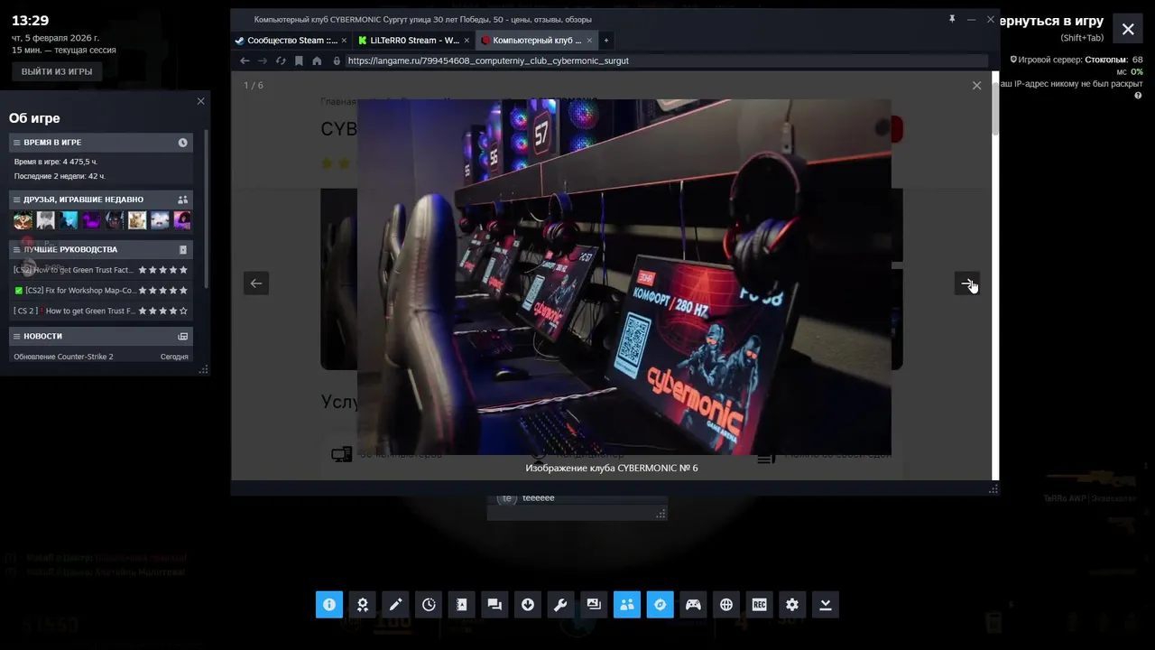
Task: Close the Сообщество Steam tab
Action: click(344, 41)
